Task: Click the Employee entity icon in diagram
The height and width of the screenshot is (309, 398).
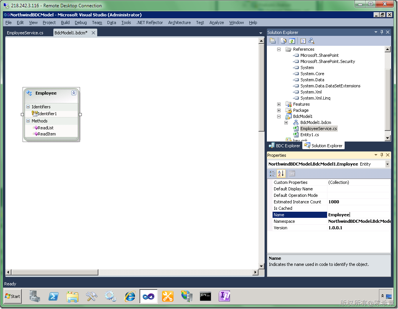Action: point(29,93)
